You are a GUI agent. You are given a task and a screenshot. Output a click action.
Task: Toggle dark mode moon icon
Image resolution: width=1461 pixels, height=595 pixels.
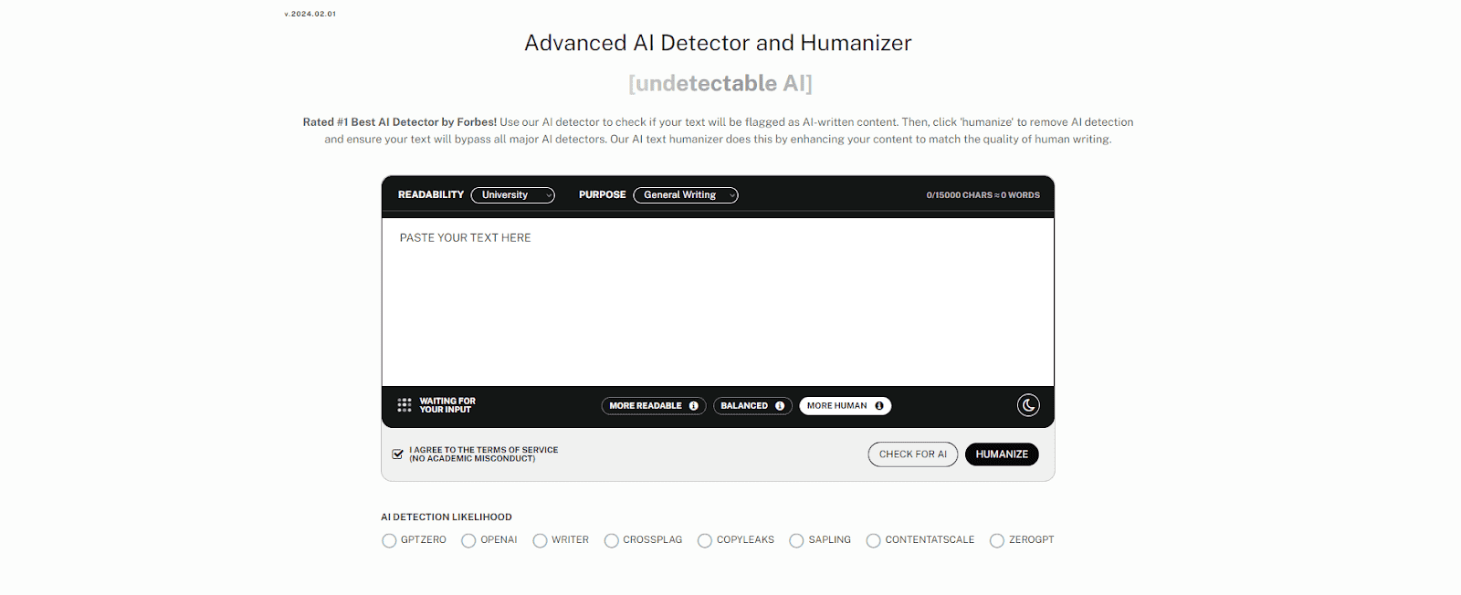1028,405
